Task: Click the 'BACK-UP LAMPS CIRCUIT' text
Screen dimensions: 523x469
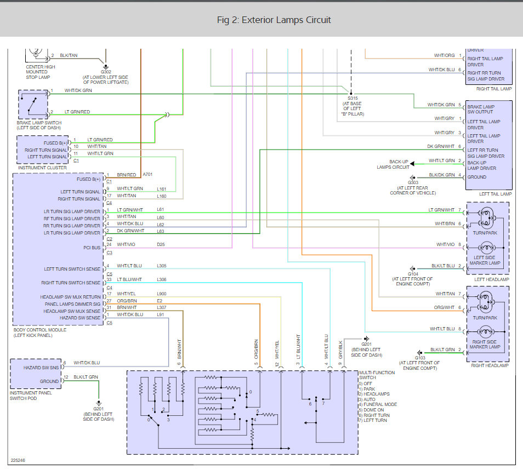Action: point(393,164)
